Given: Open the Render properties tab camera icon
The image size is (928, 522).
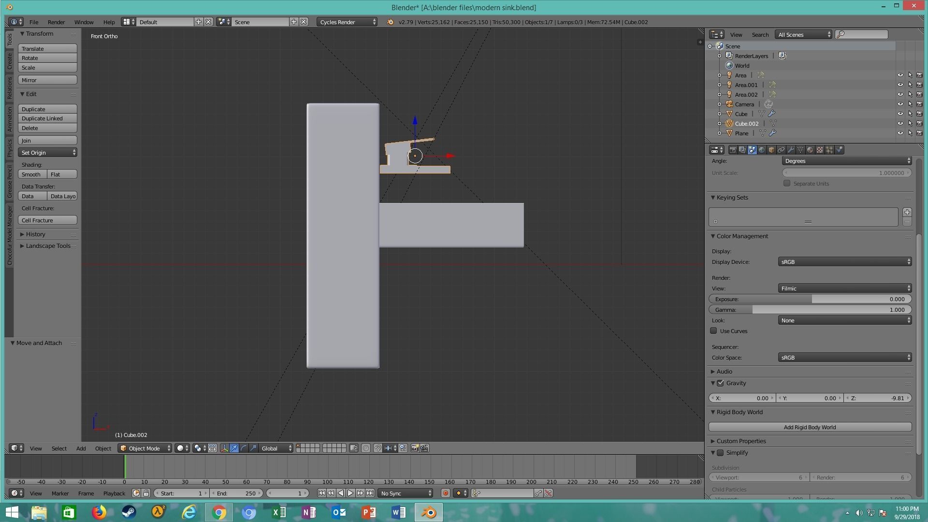Looking at the screenshot, I should coord(733,150).
